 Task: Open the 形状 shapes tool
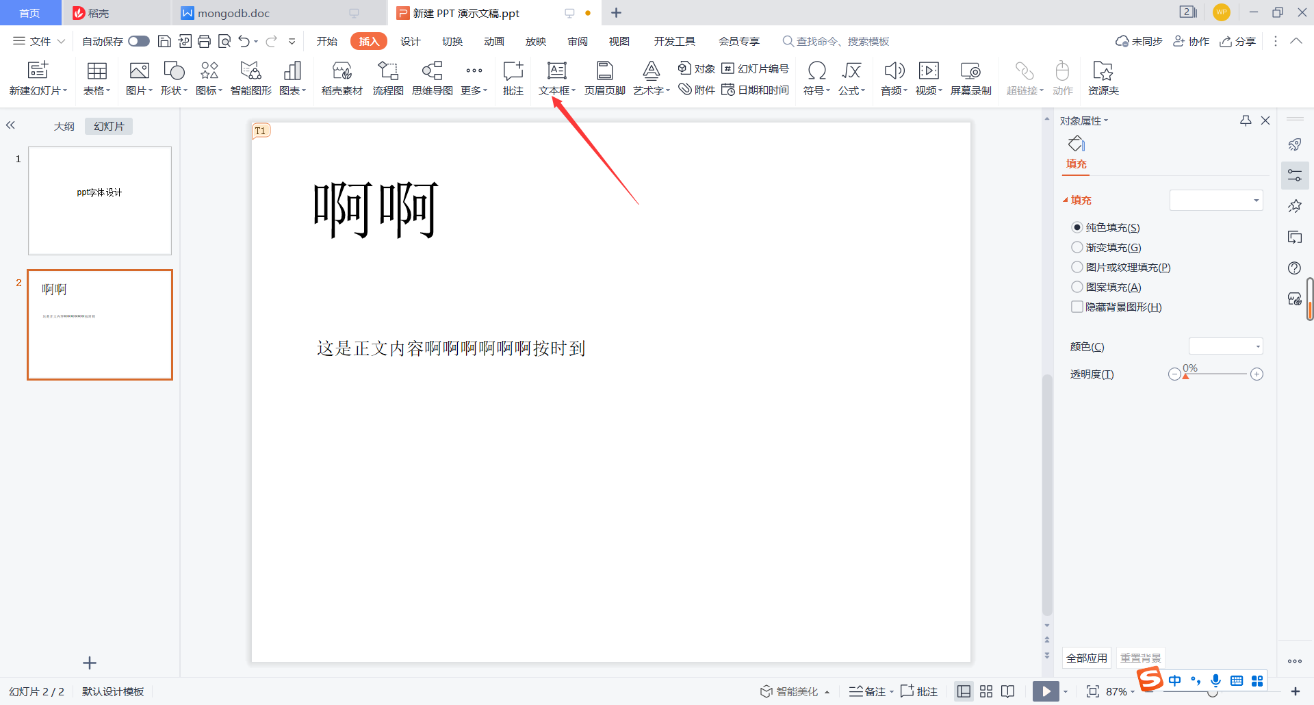174,78
